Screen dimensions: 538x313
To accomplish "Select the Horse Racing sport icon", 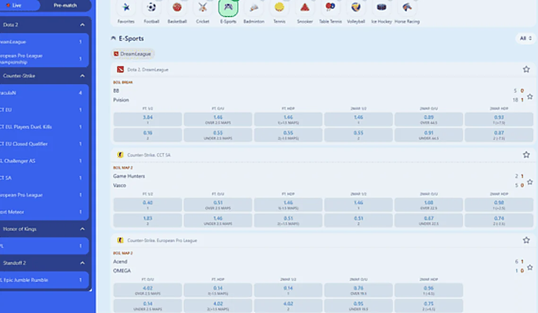I will pos(407,8).
